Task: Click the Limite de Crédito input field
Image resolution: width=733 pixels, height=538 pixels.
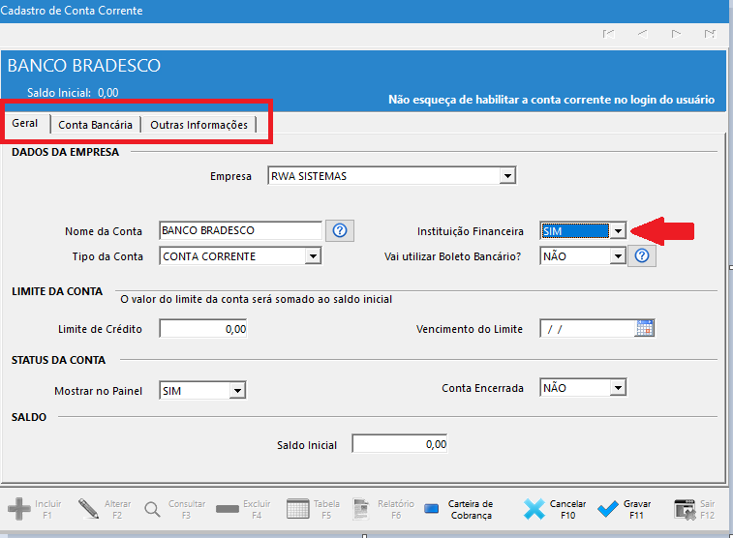Action: pyautogui.click(x=203, y=329)
